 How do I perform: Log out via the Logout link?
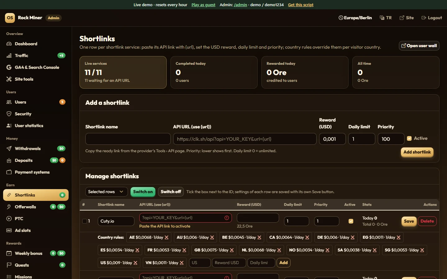tap(431, 18)
